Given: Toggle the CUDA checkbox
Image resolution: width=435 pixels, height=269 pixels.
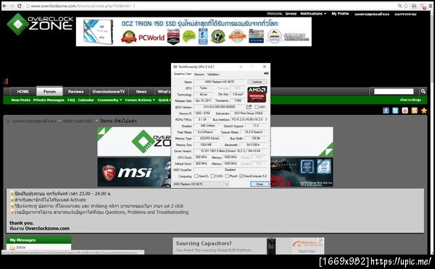Looking at the screenshot, I should [x=212, y=176].
